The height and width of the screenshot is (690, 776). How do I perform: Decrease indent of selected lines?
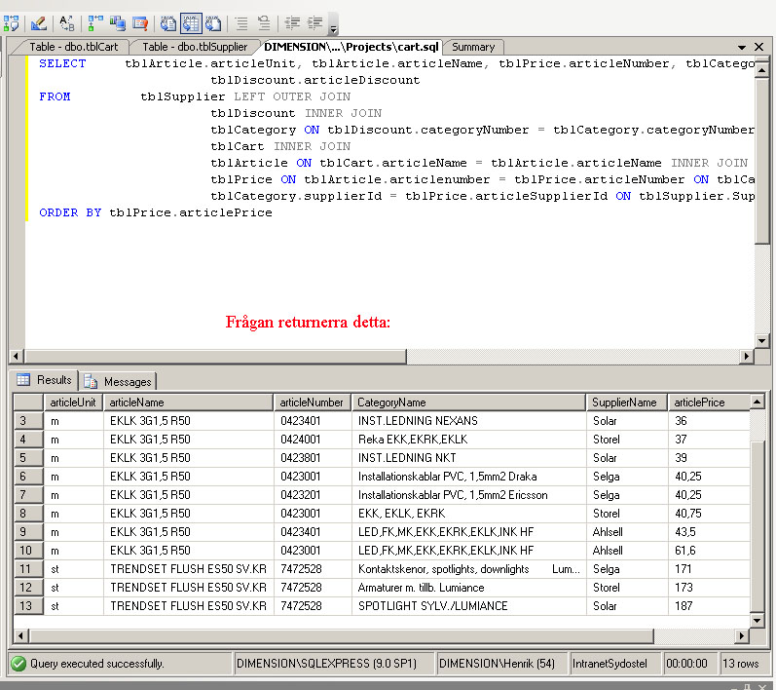[292, 23]
